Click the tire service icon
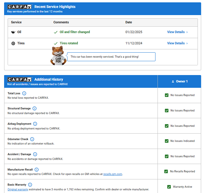Screen dimensions: 202x193 [x=13, y=43]
